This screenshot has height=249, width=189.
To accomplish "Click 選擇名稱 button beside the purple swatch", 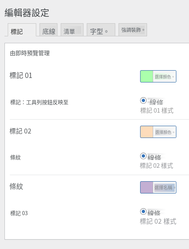I will coord(165,188).
